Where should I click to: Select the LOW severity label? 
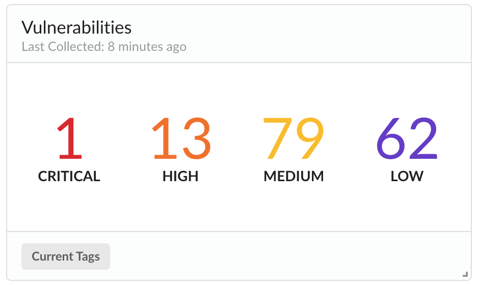(407, 177)
